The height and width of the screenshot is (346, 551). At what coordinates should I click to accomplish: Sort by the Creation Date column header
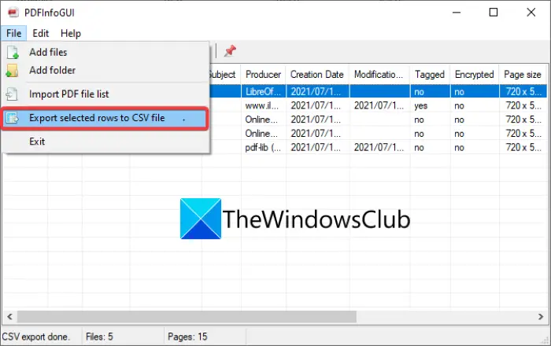(317, 75)
